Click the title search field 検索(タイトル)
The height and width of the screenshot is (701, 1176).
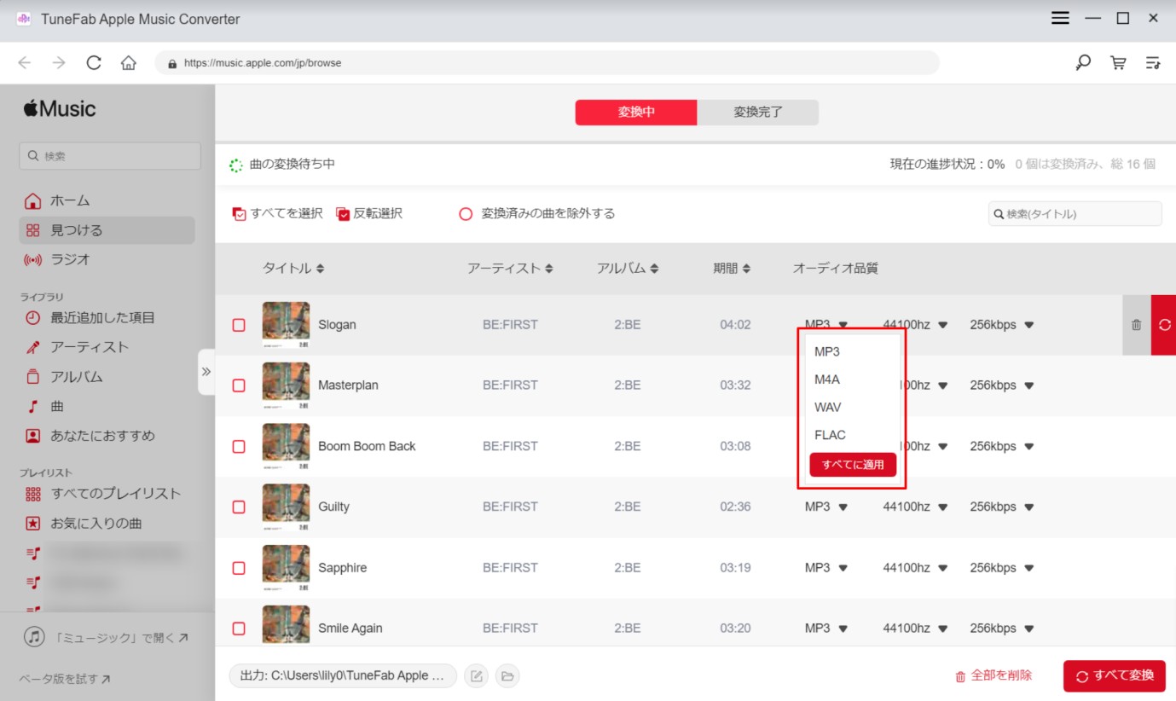[x=1075, y=214]
